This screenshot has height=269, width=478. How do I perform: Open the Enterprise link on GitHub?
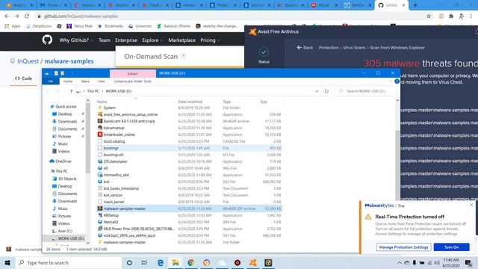126,40
